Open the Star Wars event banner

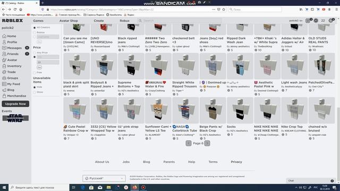click(15, 118)
